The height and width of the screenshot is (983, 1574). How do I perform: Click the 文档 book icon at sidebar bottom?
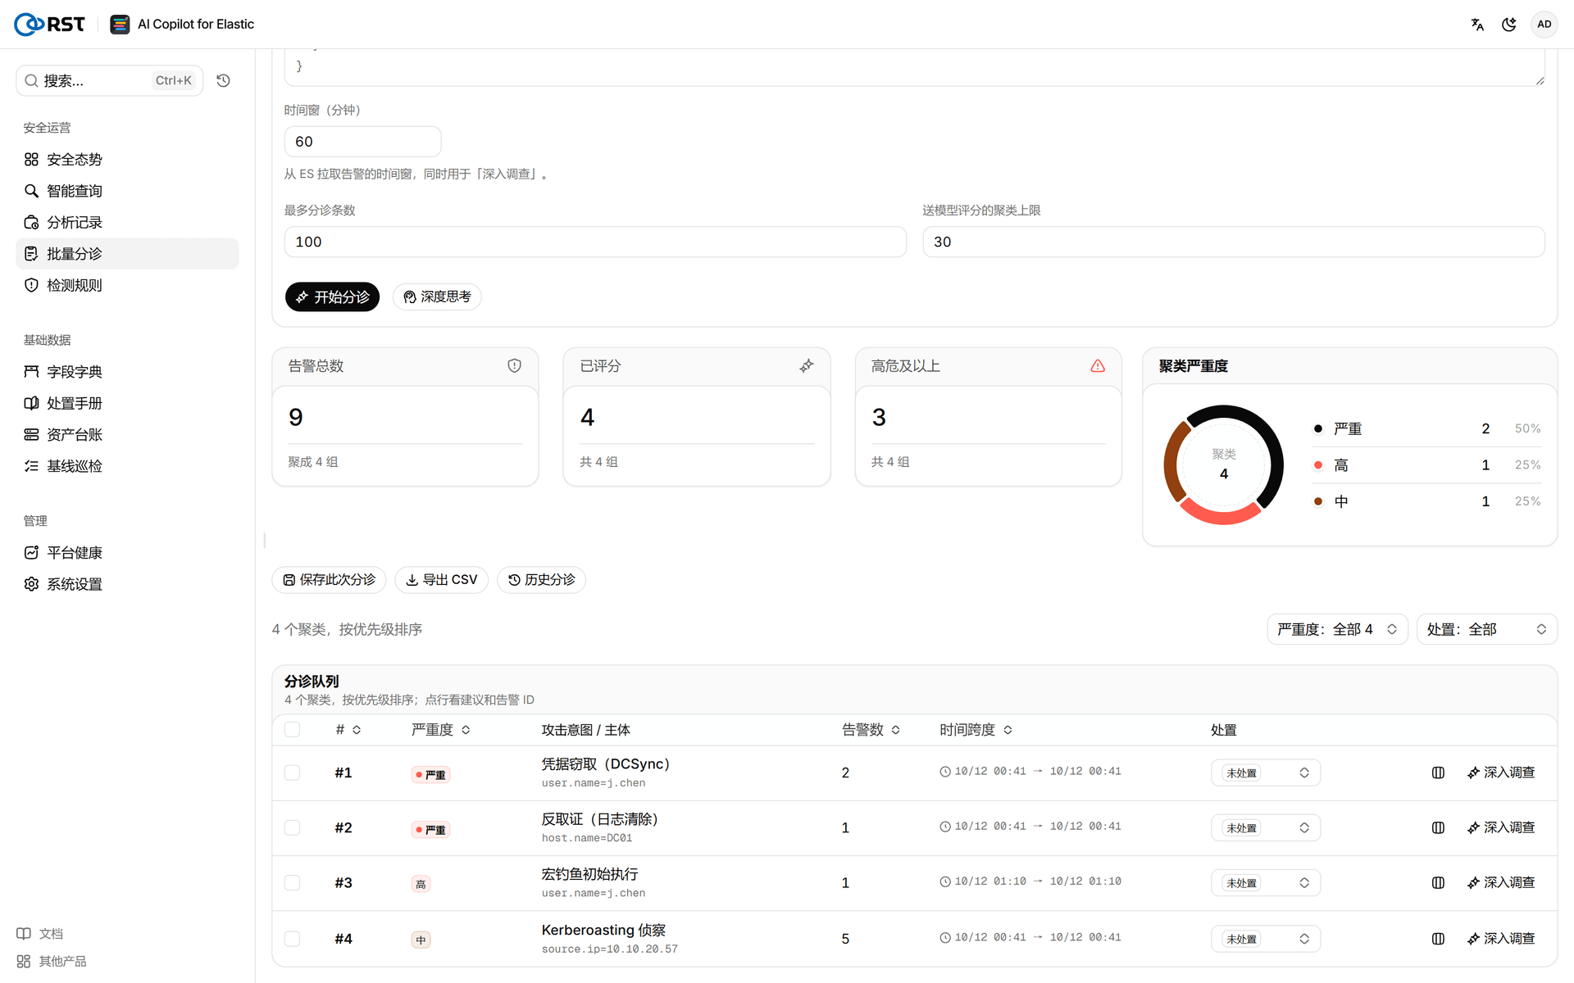[x=24, y=934]
